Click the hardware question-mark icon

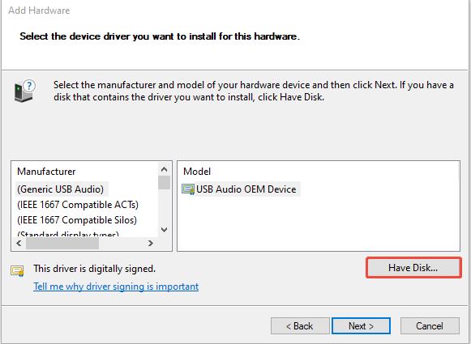point(24,91)
